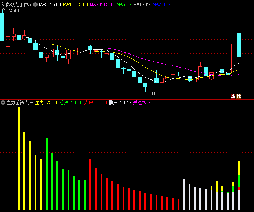Select the green 游资: 18.28 value
Image resolution: width=254 pixels, height=212 pixels.
(71, 102)
